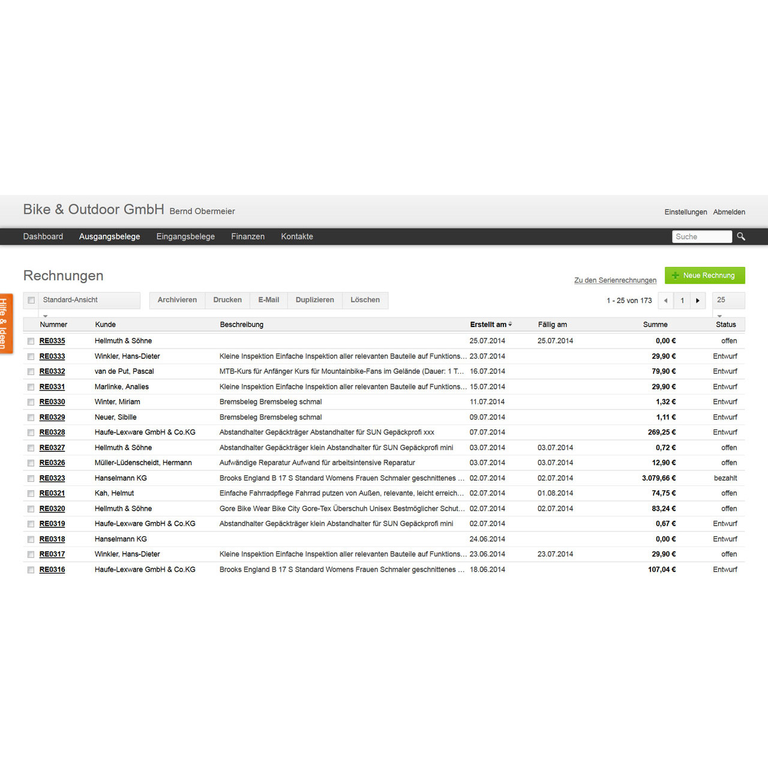Check the box for invoice RE0333
The height and width of the screenshot is (768, 768).
[x=31, y=356]
